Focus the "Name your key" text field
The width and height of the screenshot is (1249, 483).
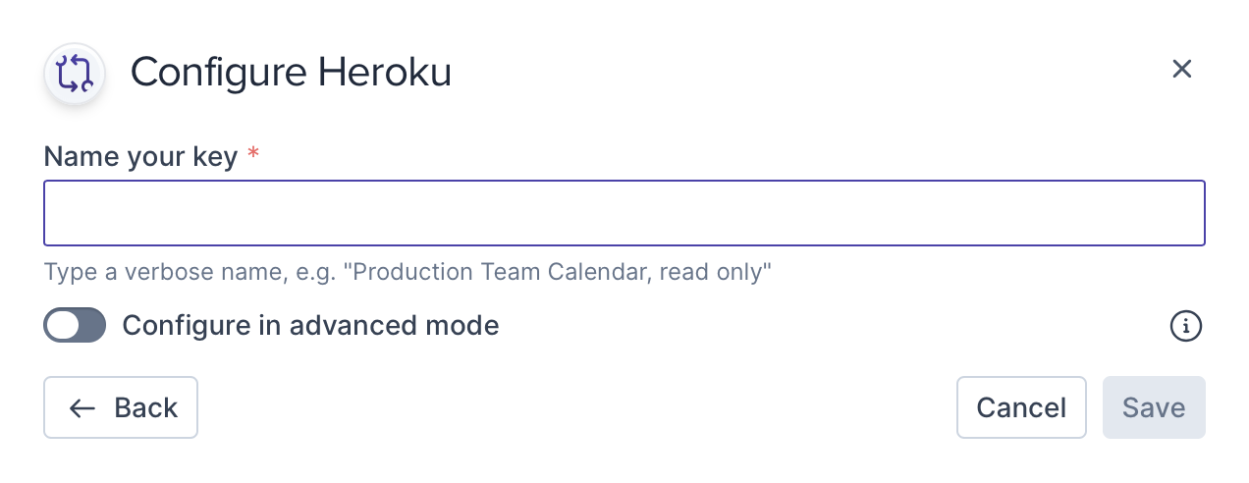click(624, 213)
